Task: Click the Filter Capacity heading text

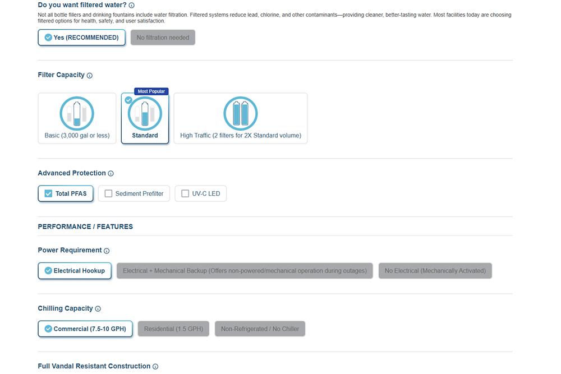Action: point(61,75)
